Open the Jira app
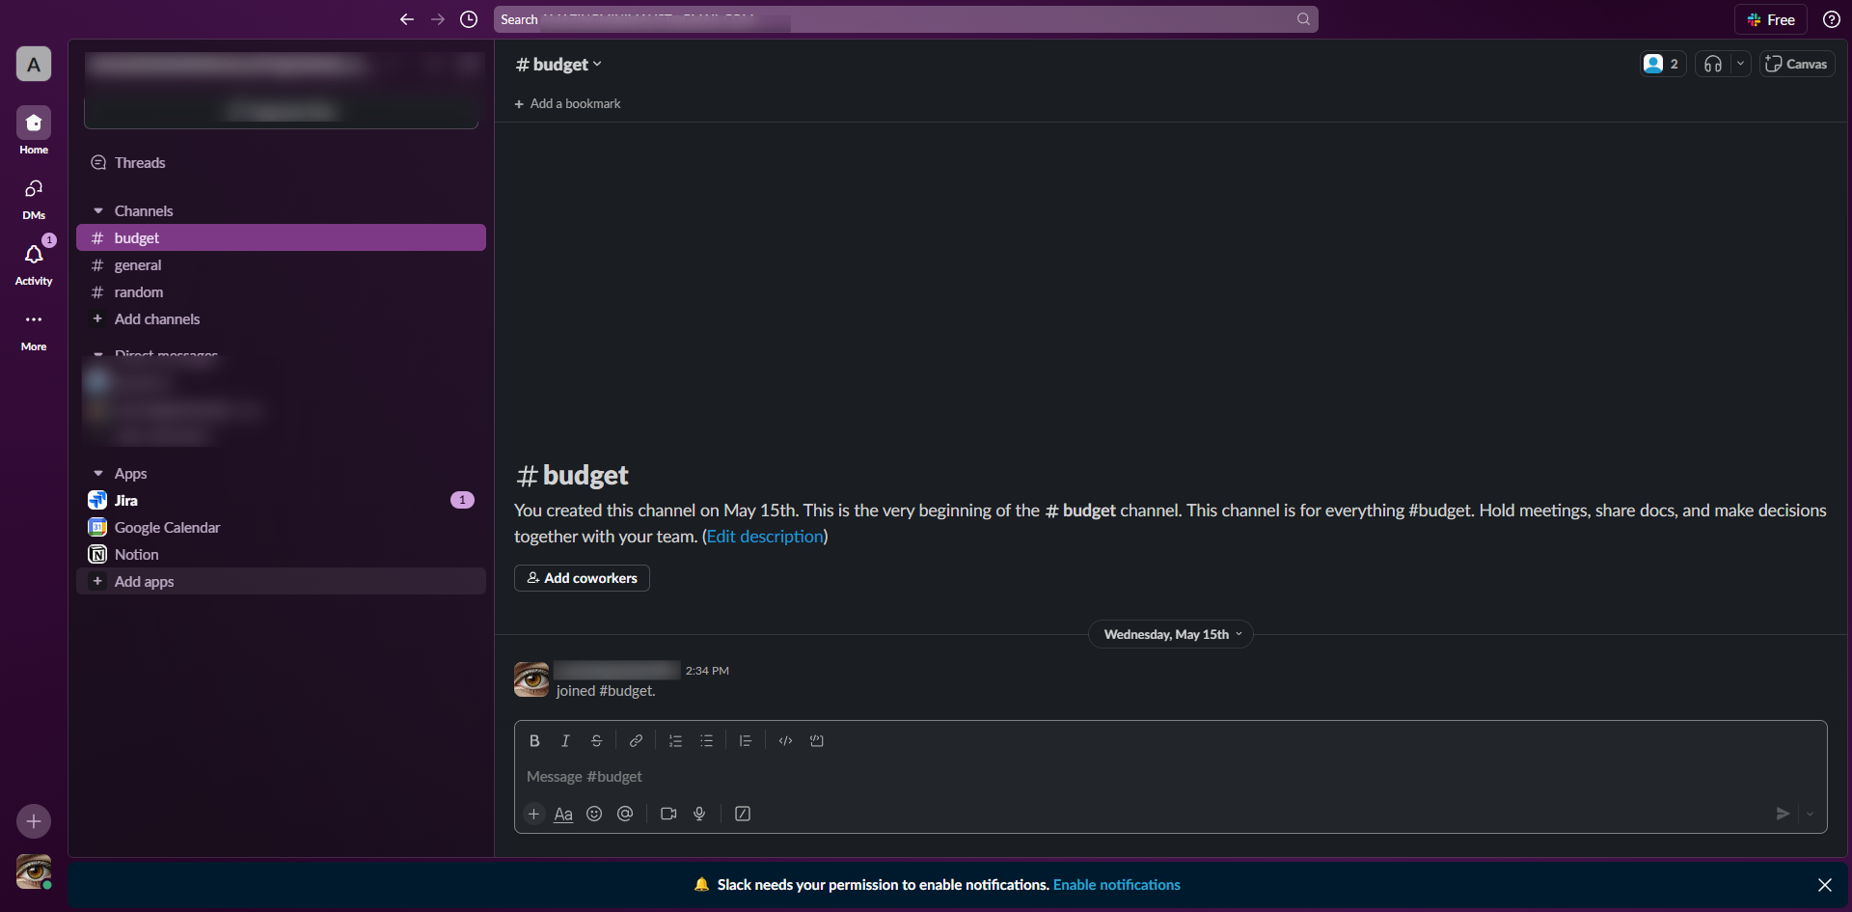This screenshot has height=912, width=1852. [281, 501]
